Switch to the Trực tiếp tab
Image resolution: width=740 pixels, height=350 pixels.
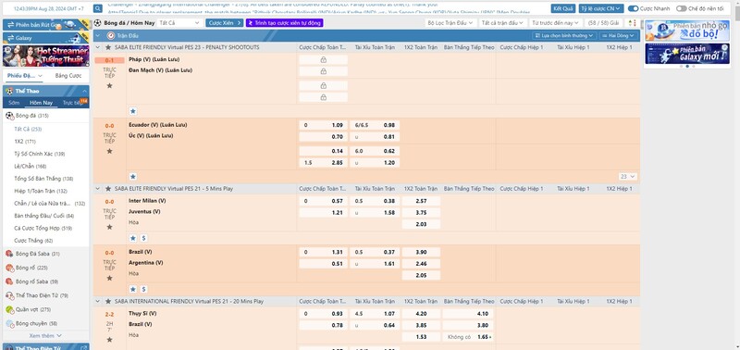[73, 103]
